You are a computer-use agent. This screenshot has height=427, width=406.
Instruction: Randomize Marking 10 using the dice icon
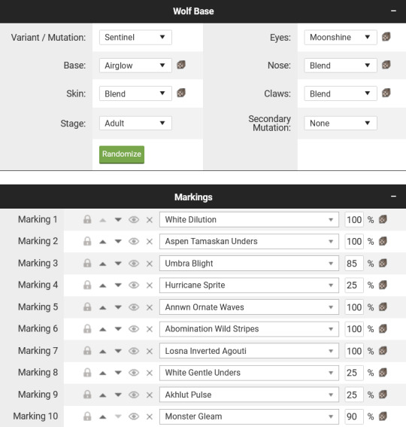(383, 416)
